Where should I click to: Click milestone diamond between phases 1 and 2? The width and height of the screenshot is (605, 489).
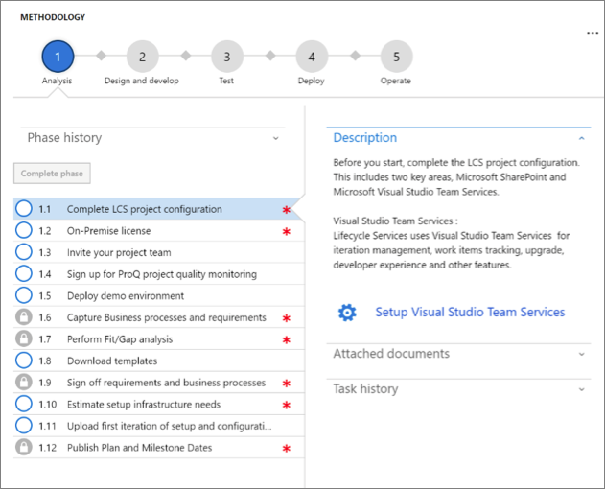(x=101, y=56)
